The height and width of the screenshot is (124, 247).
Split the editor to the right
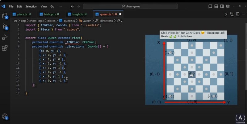coord(238,14)
